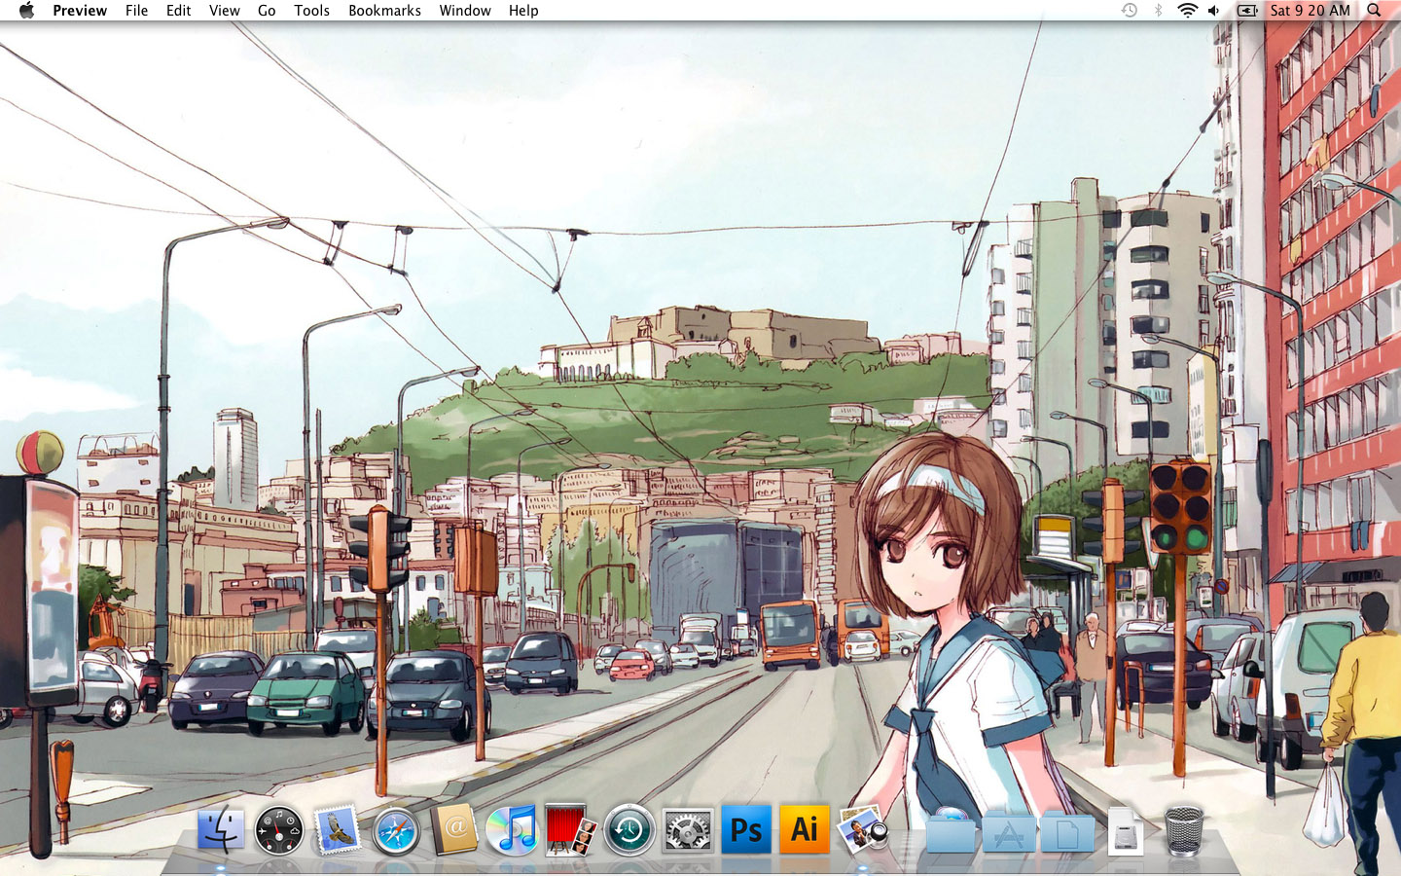Open System Preferences in the dock

(688, 831)
